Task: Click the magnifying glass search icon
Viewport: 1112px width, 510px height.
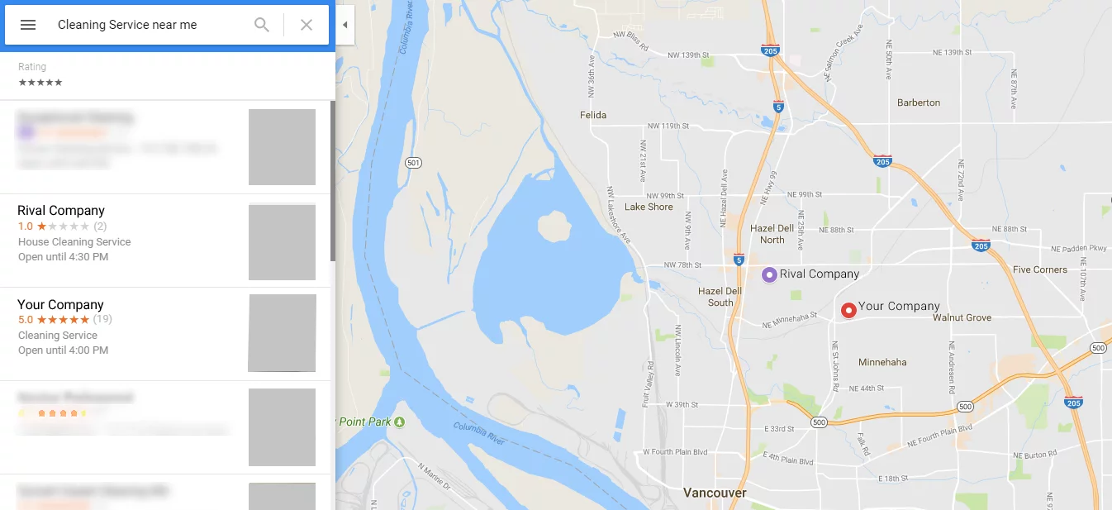Action: coord(262,25)
